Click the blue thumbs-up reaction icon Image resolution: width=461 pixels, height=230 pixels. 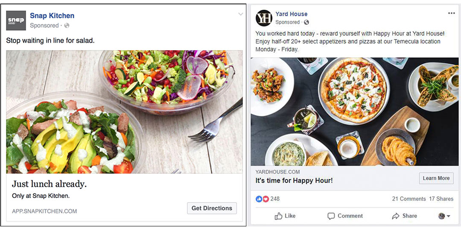(259, 199)
